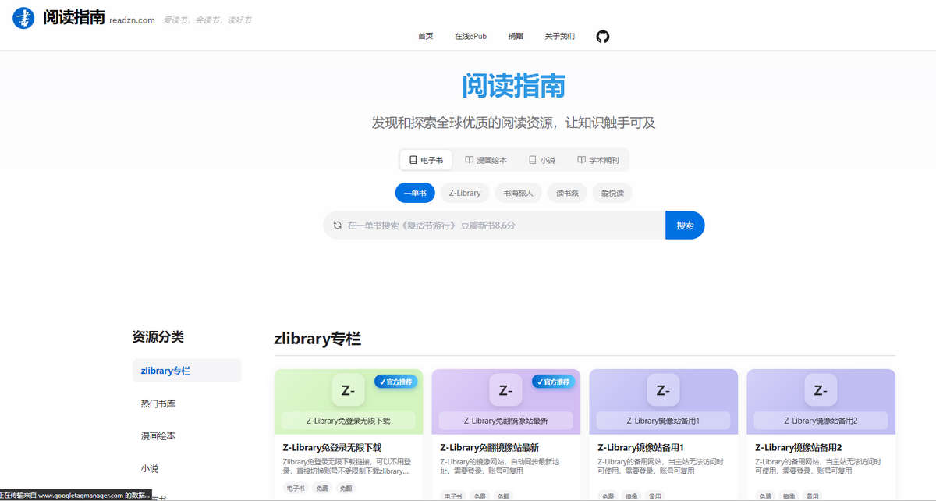Viewport: 936px width, 501px height.
Task: Select zlibrary专栏 in 资源分类 sidebar
Action: point(186,371)
